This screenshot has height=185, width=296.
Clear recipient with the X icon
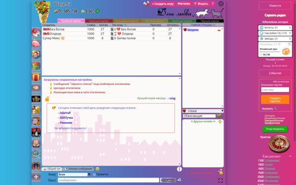click(x=89, y=174)
